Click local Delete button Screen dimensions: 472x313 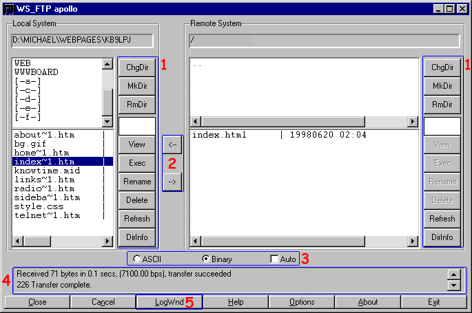[x=137, y=200]
